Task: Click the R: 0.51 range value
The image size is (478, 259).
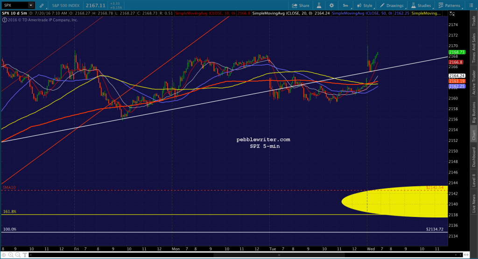Action: pyautogui.click(x=166, y=14)
